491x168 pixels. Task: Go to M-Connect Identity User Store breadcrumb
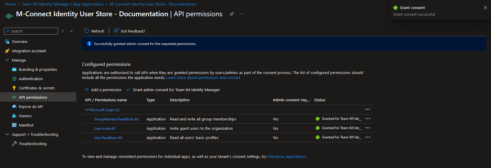tap(153, 4)
